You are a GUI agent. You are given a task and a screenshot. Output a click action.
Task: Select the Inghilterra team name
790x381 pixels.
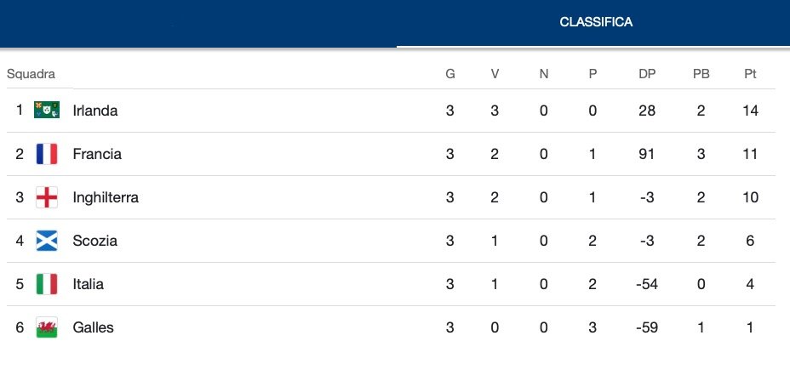[x=106, y=197]
